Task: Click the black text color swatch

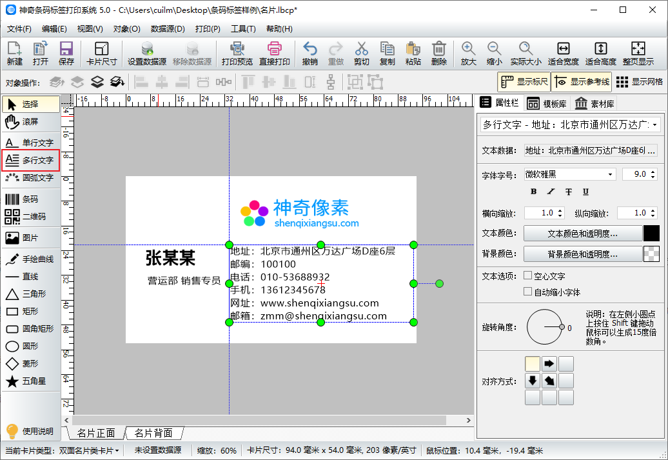Action: coord(651,234)
